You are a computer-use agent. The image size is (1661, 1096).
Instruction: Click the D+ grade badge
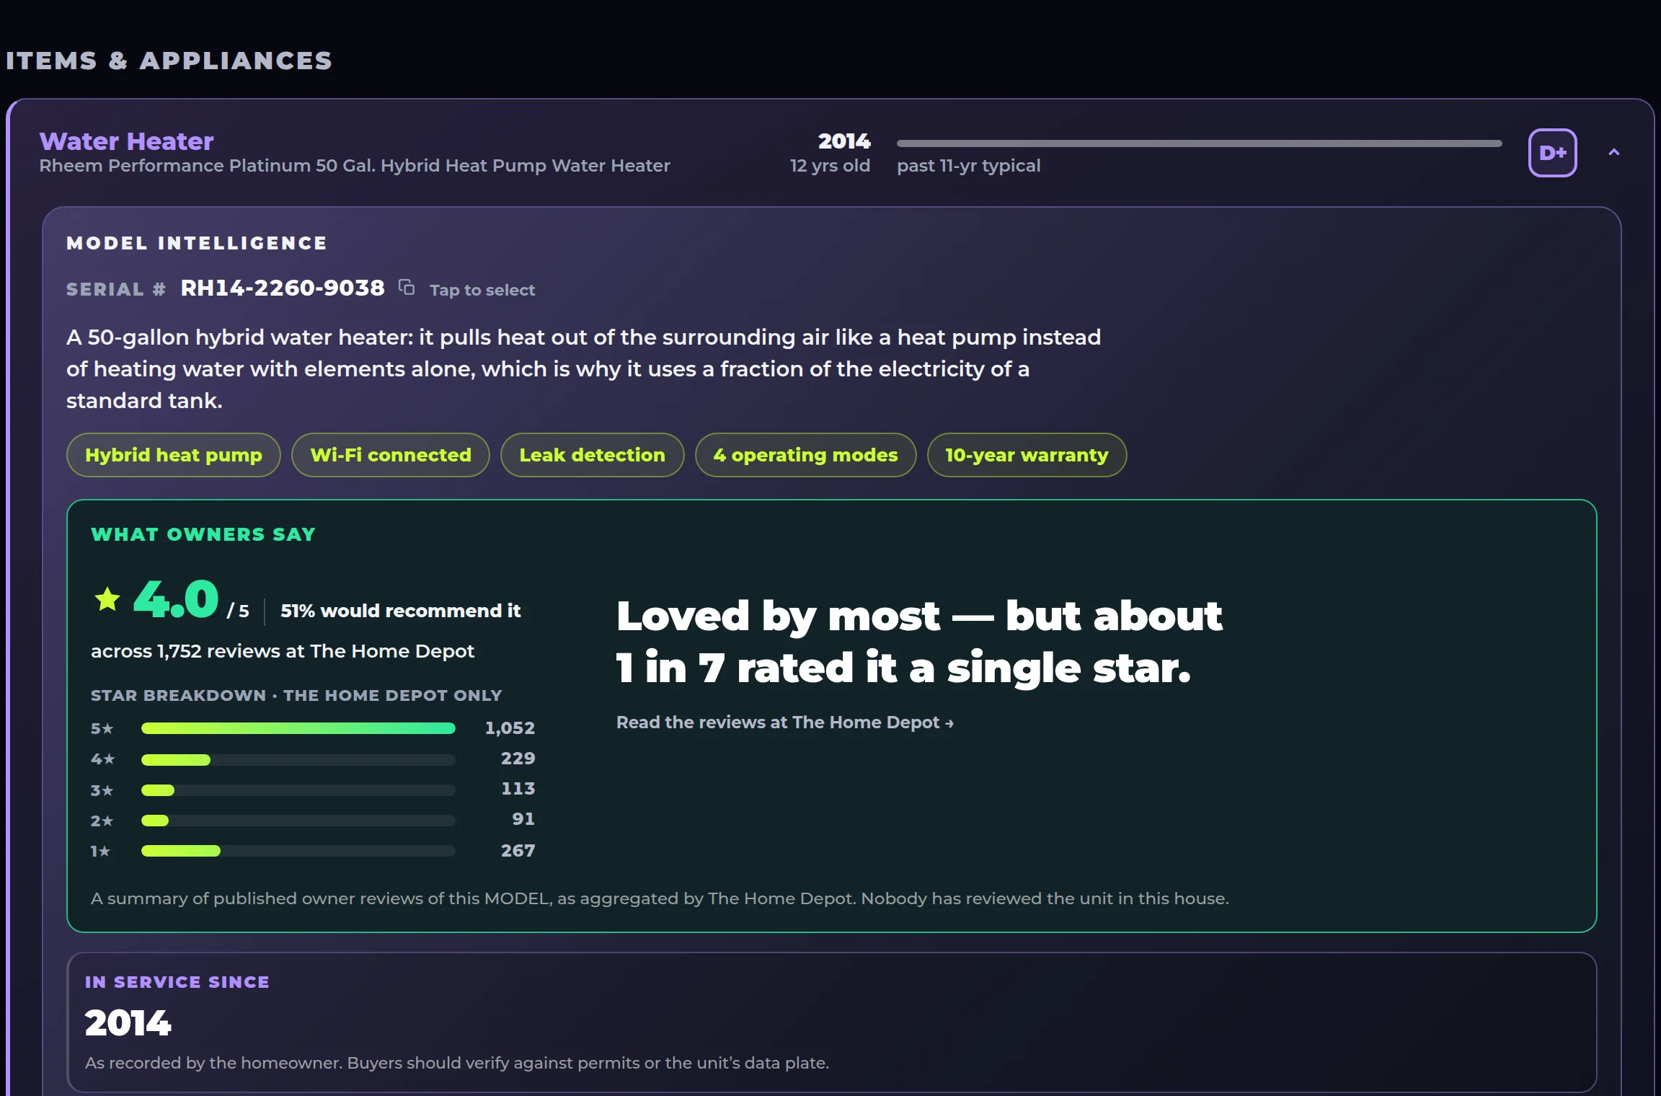click(x=1552, y=153)
